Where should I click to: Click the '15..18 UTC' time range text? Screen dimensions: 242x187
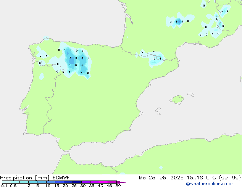pyautogui.click(x=201, y=178)
